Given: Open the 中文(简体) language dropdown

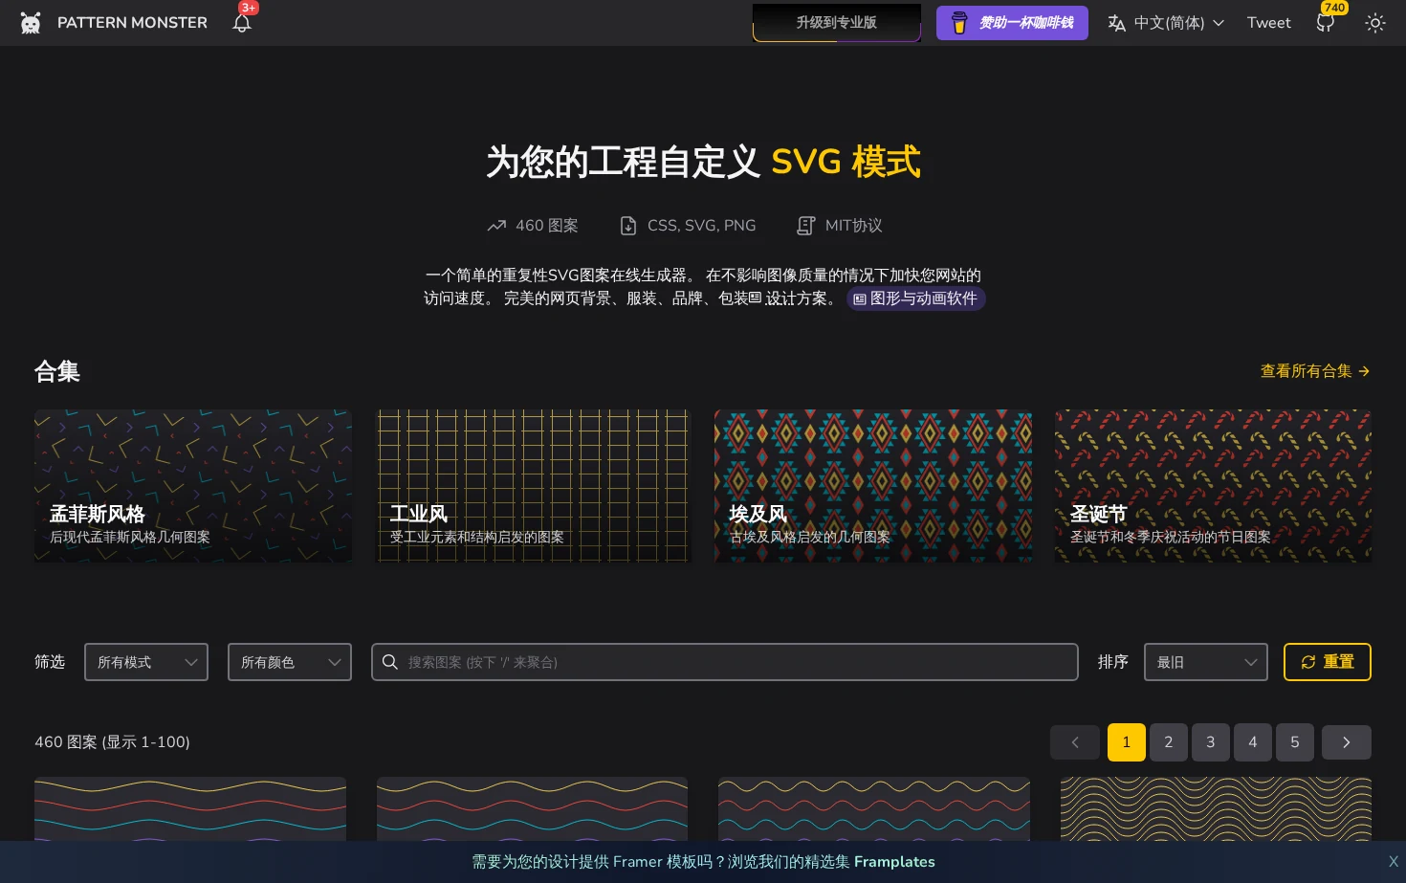Looking at the screenshot, I should (x=1166, y=23).
